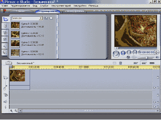Image resolution: width=161 pixels, height=120 pixels.
Task: Select Сцена 1 thumbnail
Action: click(15, 25)
